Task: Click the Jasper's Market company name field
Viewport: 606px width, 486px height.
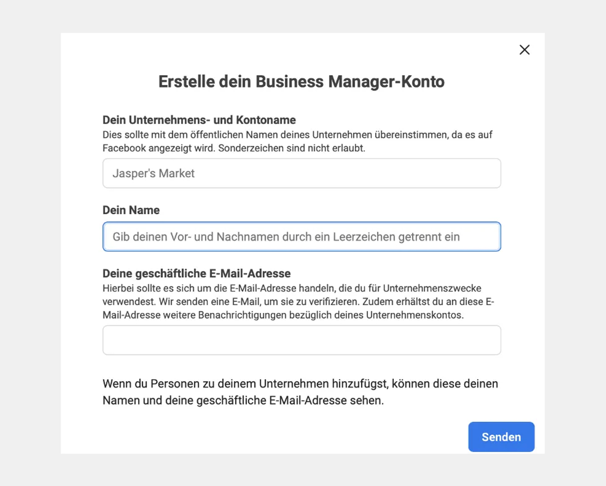Action: point(302,173)
